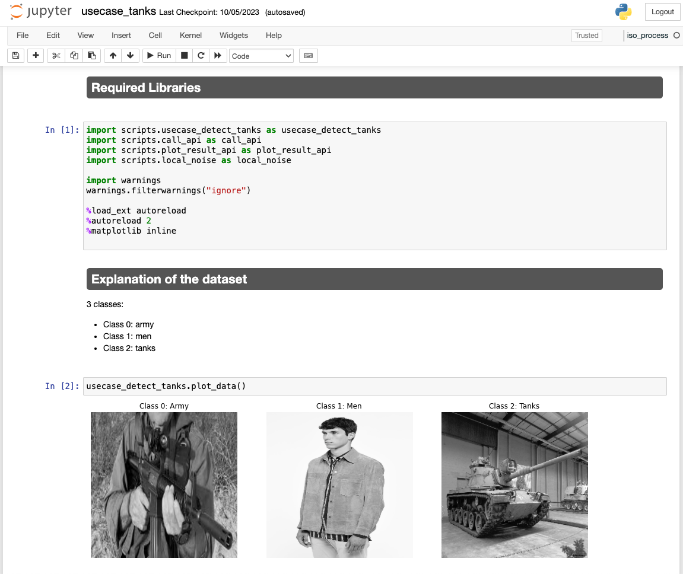Viewport: 683px width, 574px height.
Task: Click the Logout button
Action: point(662,11)
